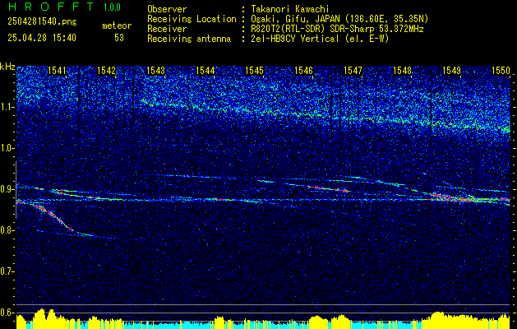This screenshot has width=517, height=329.
Task: Click the HROFFT program title
Action: pyautogui.click(x=51, y=7)
